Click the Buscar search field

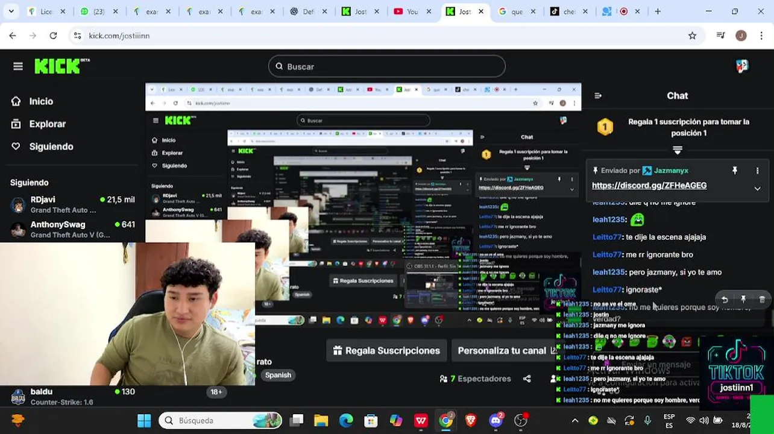387,66
